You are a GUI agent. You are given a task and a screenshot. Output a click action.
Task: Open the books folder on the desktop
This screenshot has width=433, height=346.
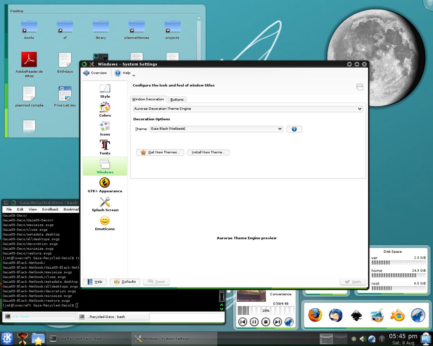29,30
